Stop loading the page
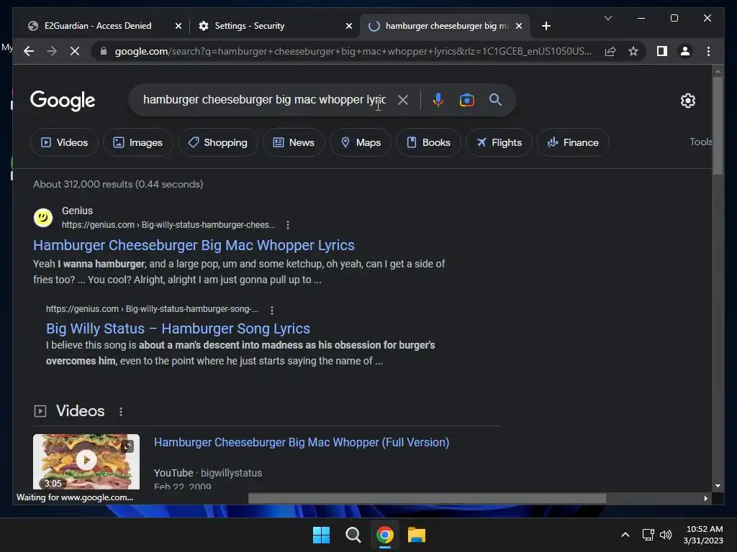Viewport: 737px width, 552px height. (75, 51)
